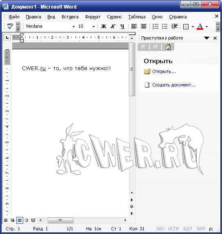The image size is (222, 234).
Task: Open the font color dropdown arrow
Action: click(206, 27)
